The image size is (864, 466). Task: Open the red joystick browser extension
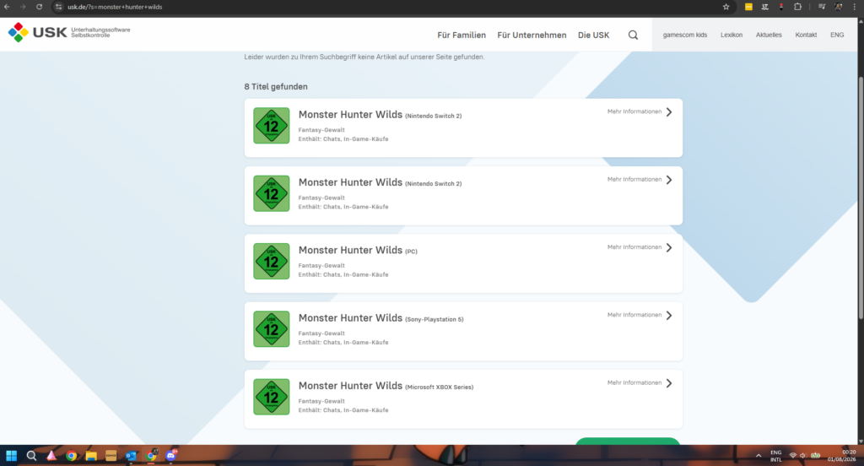point(780,7)
